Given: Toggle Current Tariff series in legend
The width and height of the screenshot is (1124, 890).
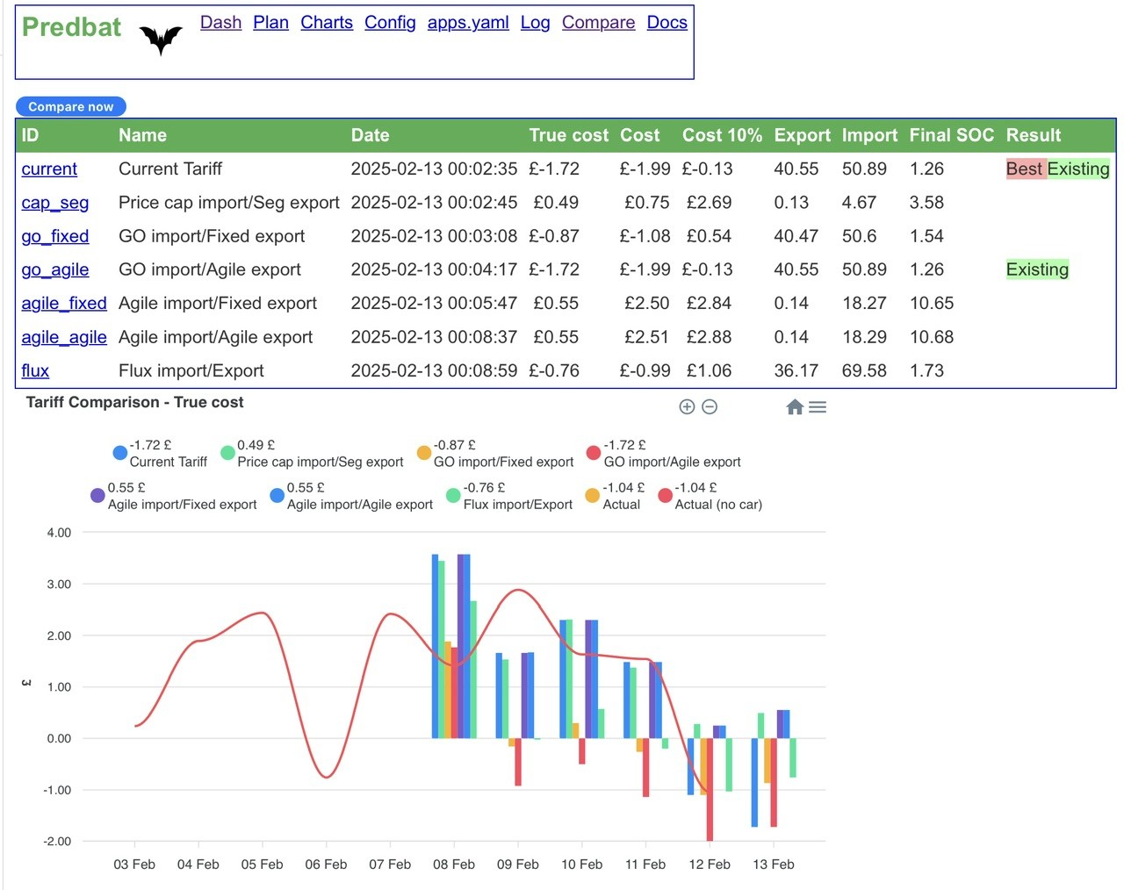Looking at the screenshot, I should coord(161,453).
